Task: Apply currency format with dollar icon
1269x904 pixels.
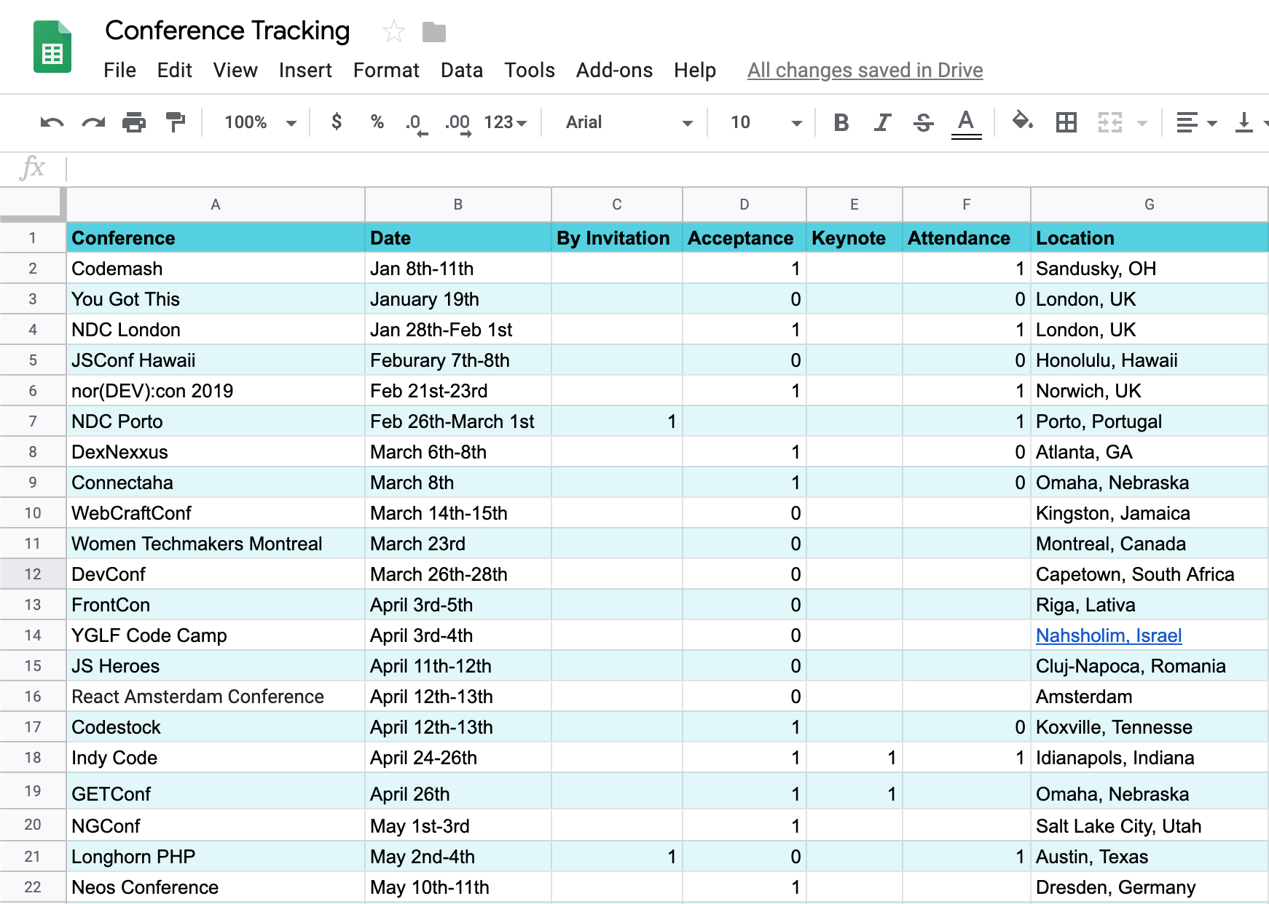Action: pyautogui.click(x=337, y=122)
